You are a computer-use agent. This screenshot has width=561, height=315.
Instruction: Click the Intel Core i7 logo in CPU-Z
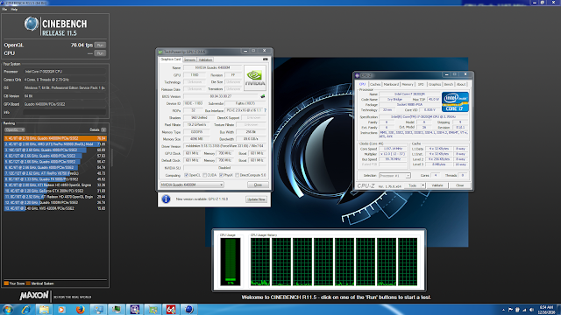pos(455,101)
